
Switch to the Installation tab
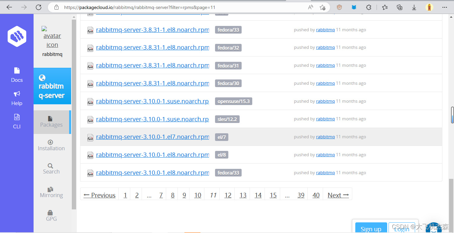point(51,145)
